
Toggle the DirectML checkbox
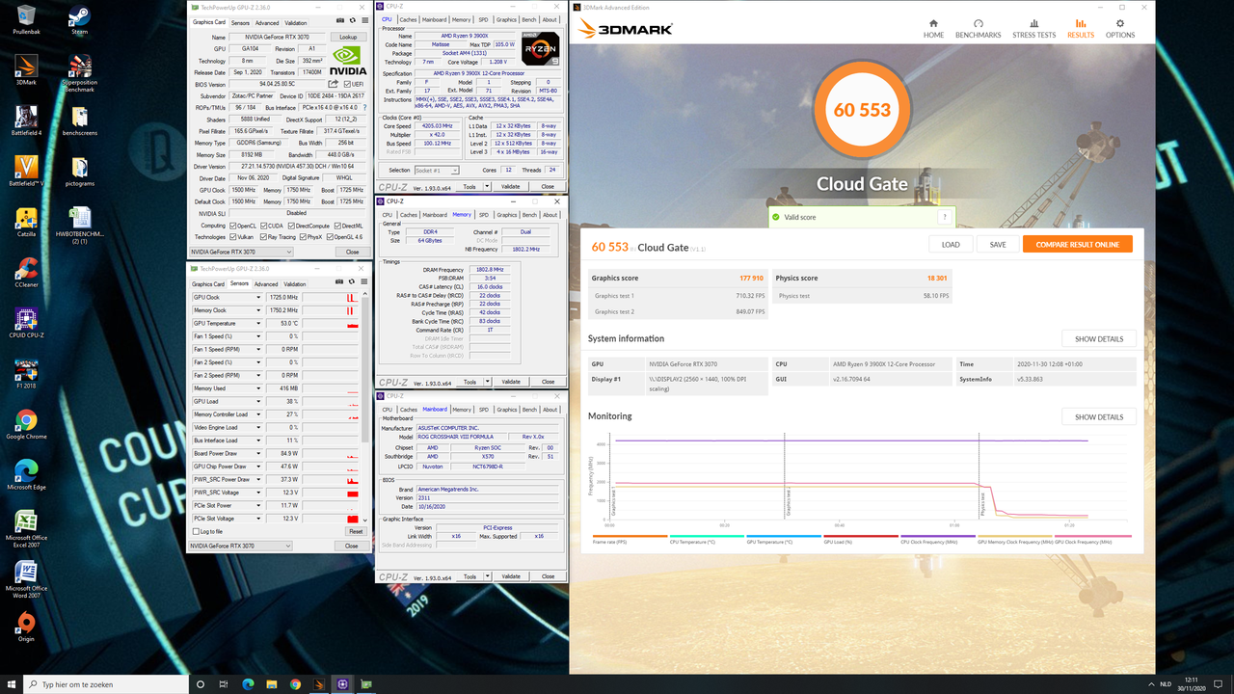pyautogui.click(x=338, y=226)
